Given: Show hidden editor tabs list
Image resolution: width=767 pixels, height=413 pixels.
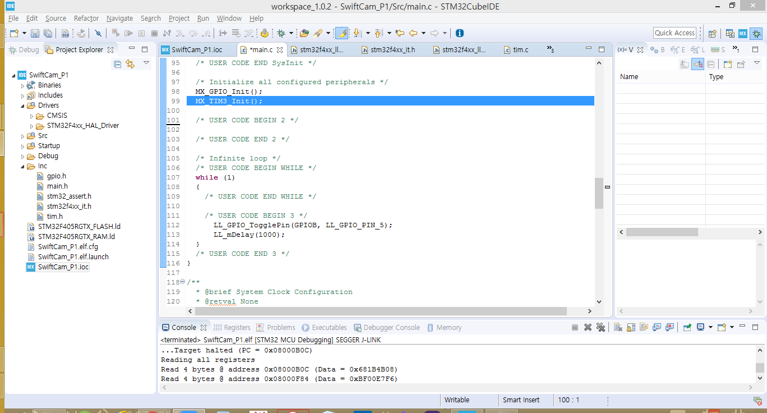Looking at the screenshot, I should point(551,50).
